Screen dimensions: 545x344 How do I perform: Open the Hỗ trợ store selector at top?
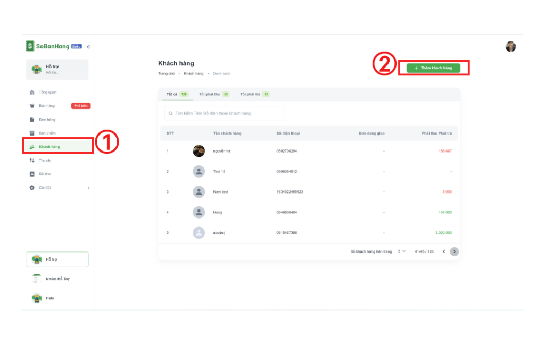[57, 69]
